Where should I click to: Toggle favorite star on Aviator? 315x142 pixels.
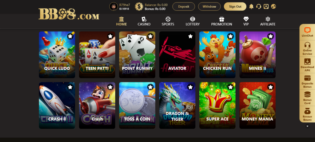190,36
